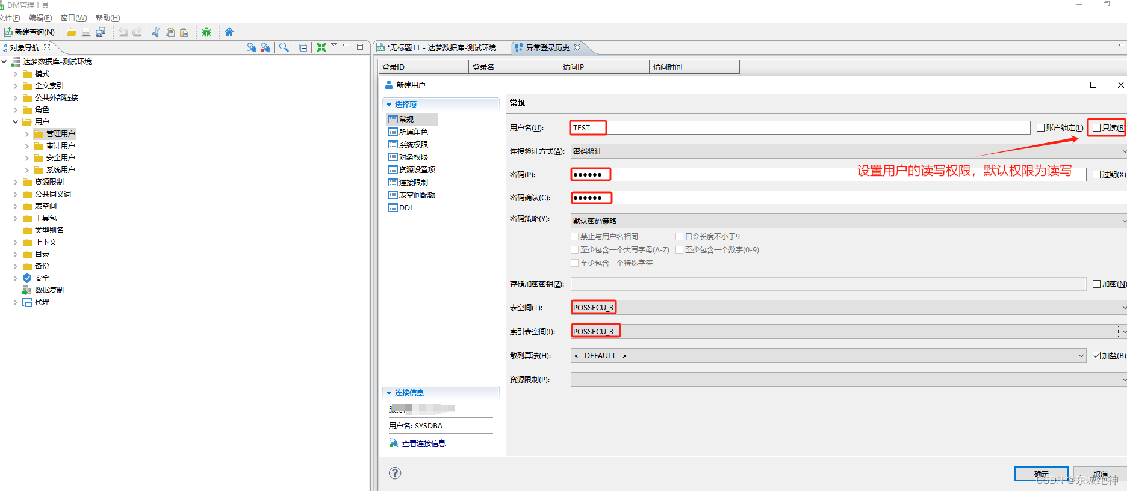This screenshot has width=1127, height=491.
Task: Click the 代理 tree icon
Action: [27, 302]
